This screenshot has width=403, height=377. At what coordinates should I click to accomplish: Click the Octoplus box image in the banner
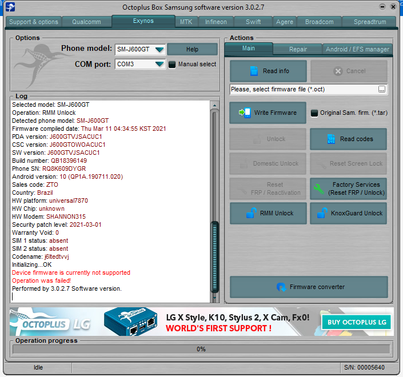tap(130, 322)
